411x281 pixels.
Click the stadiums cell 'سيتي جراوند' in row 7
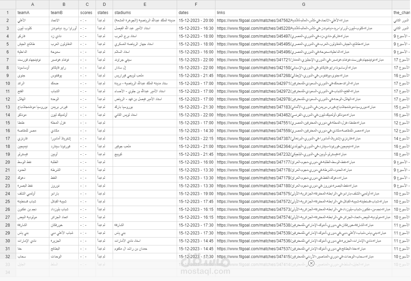coord(145,60)
